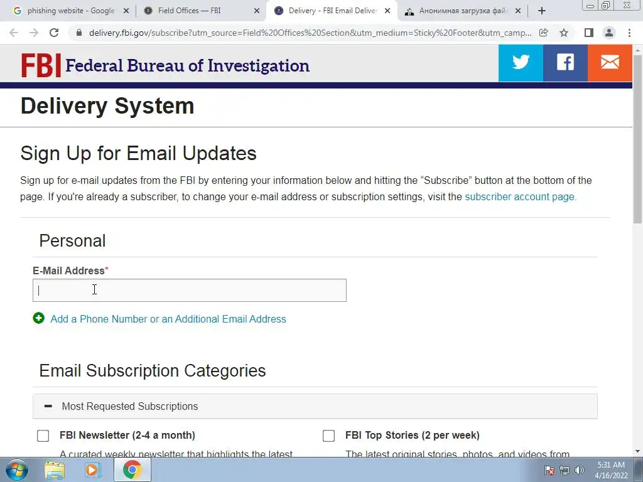Go back using browser back arrow
The image size is (643, 482).
14,33
